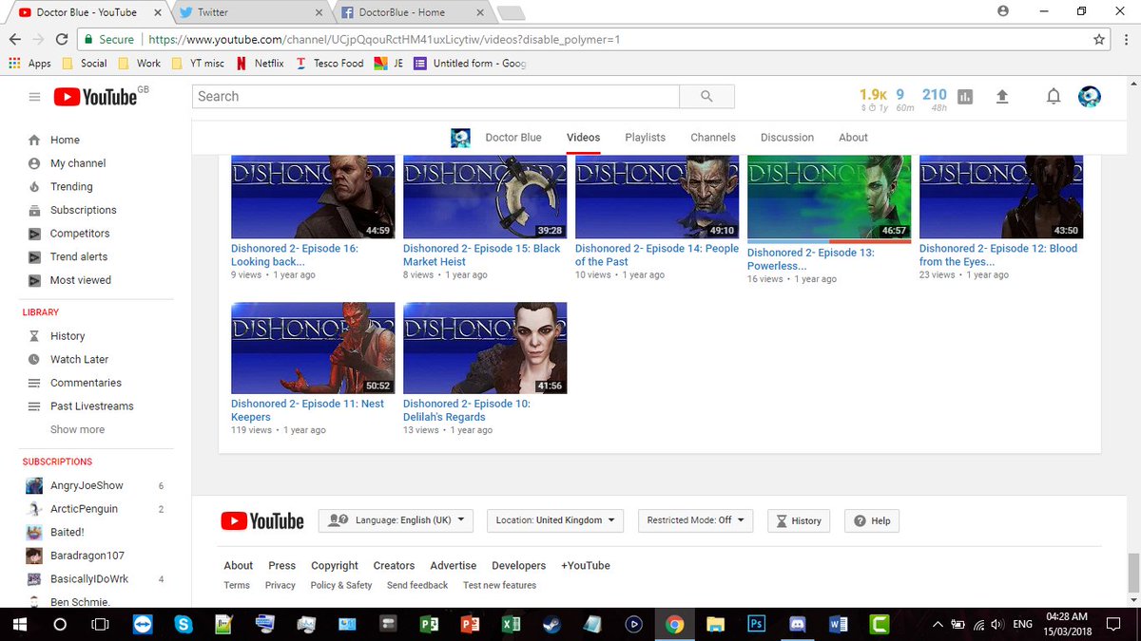Click the YouTube logo in header
1141x641 pixels.
95,96
